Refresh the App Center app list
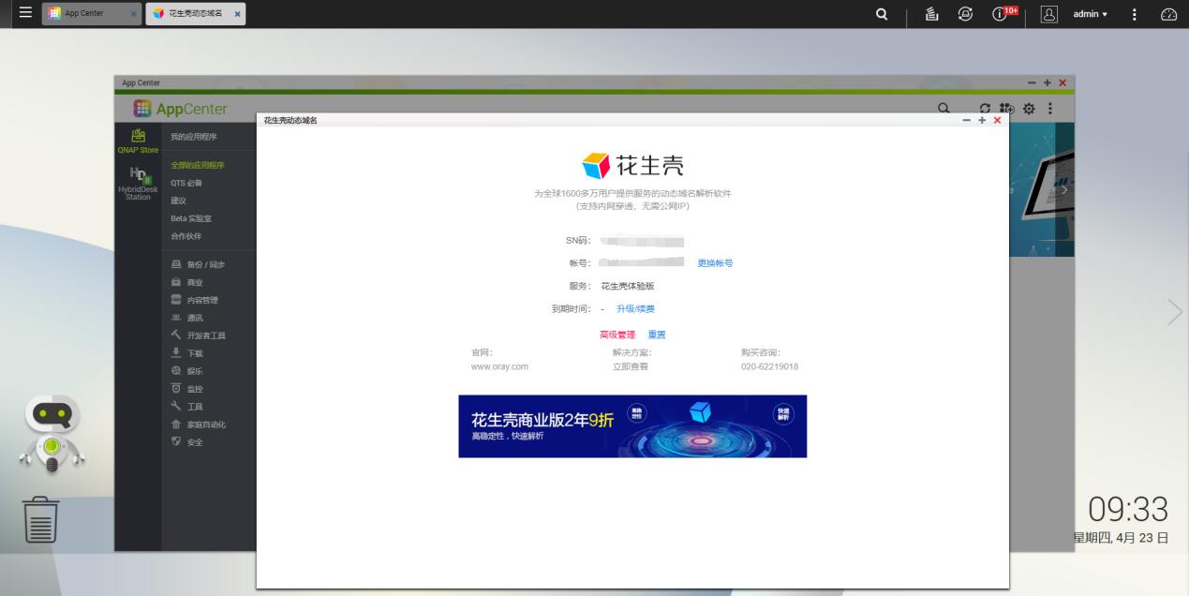This screenshot has width=1189, height=596. [986, 109]
